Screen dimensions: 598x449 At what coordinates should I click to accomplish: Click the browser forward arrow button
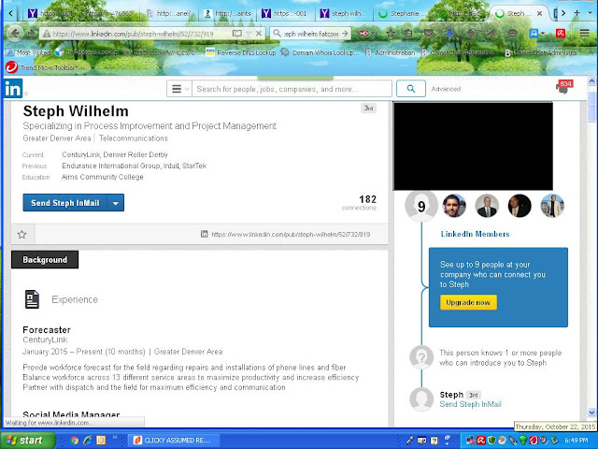(x=31, y=34)
